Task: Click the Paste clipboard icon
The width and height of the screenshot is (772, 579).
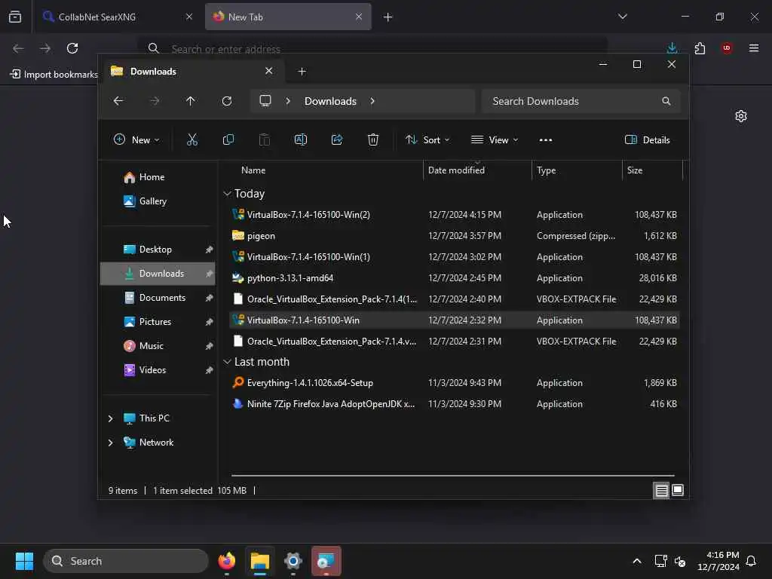Action: tap(265, 140)
